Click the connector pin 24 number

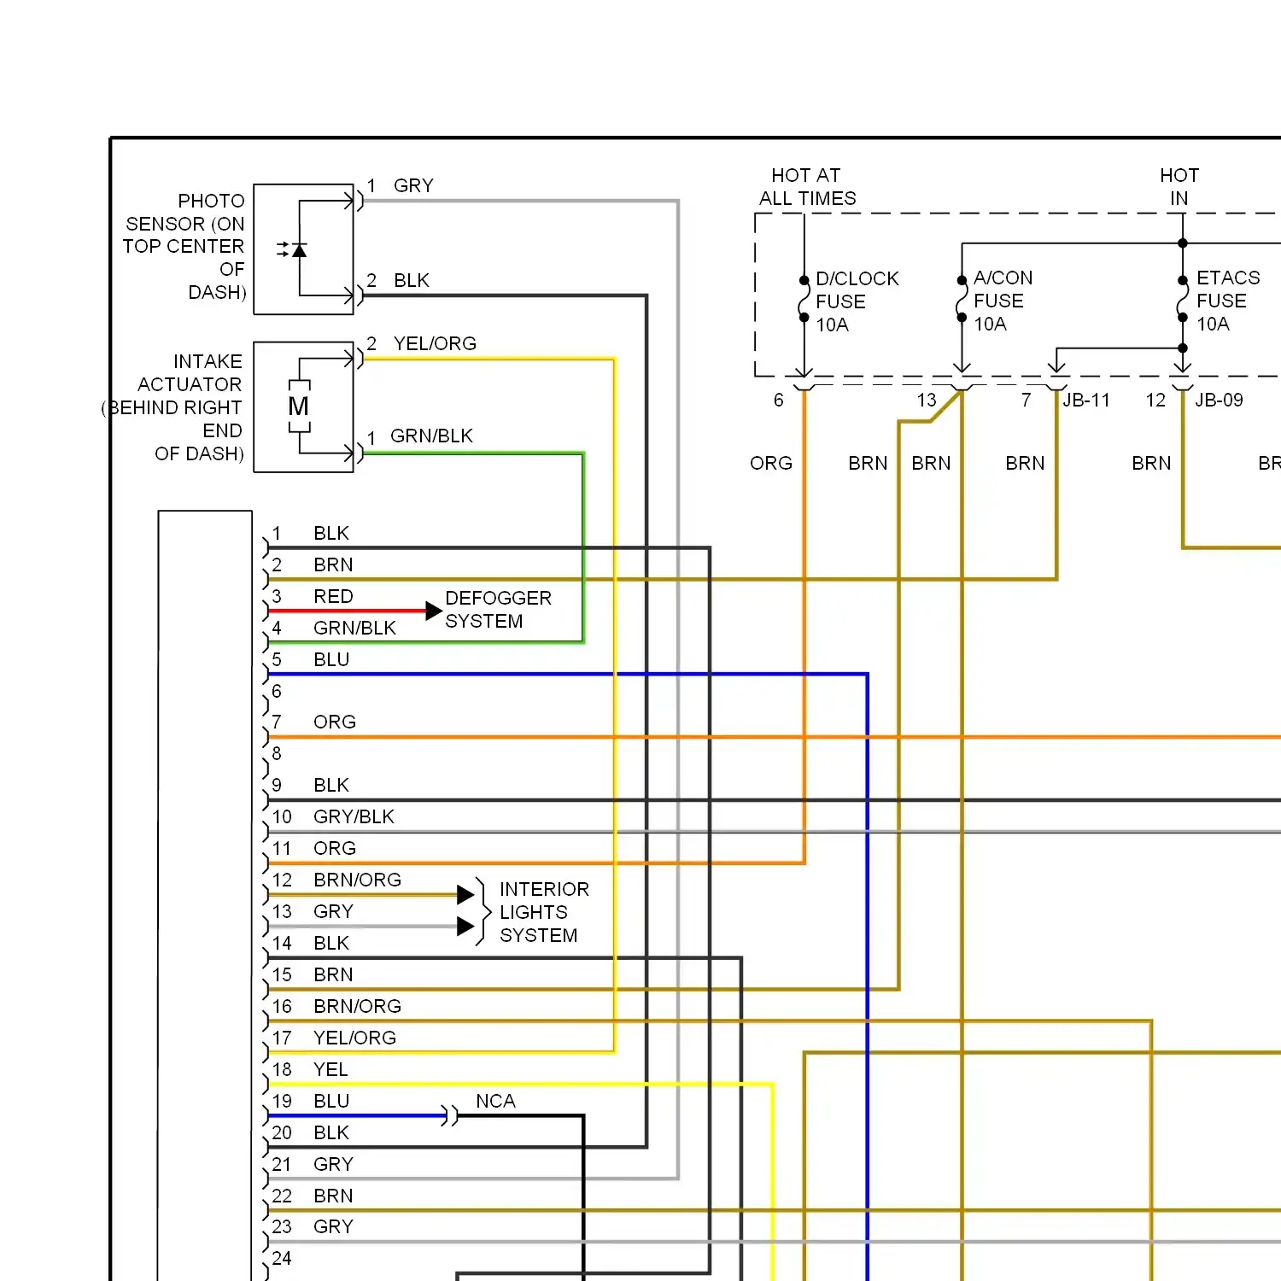click(282, 1258)
